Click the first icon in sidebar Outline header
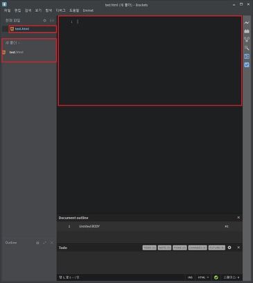Image resolution: width=253 pixels, height=283 pixels. (37, 243)
